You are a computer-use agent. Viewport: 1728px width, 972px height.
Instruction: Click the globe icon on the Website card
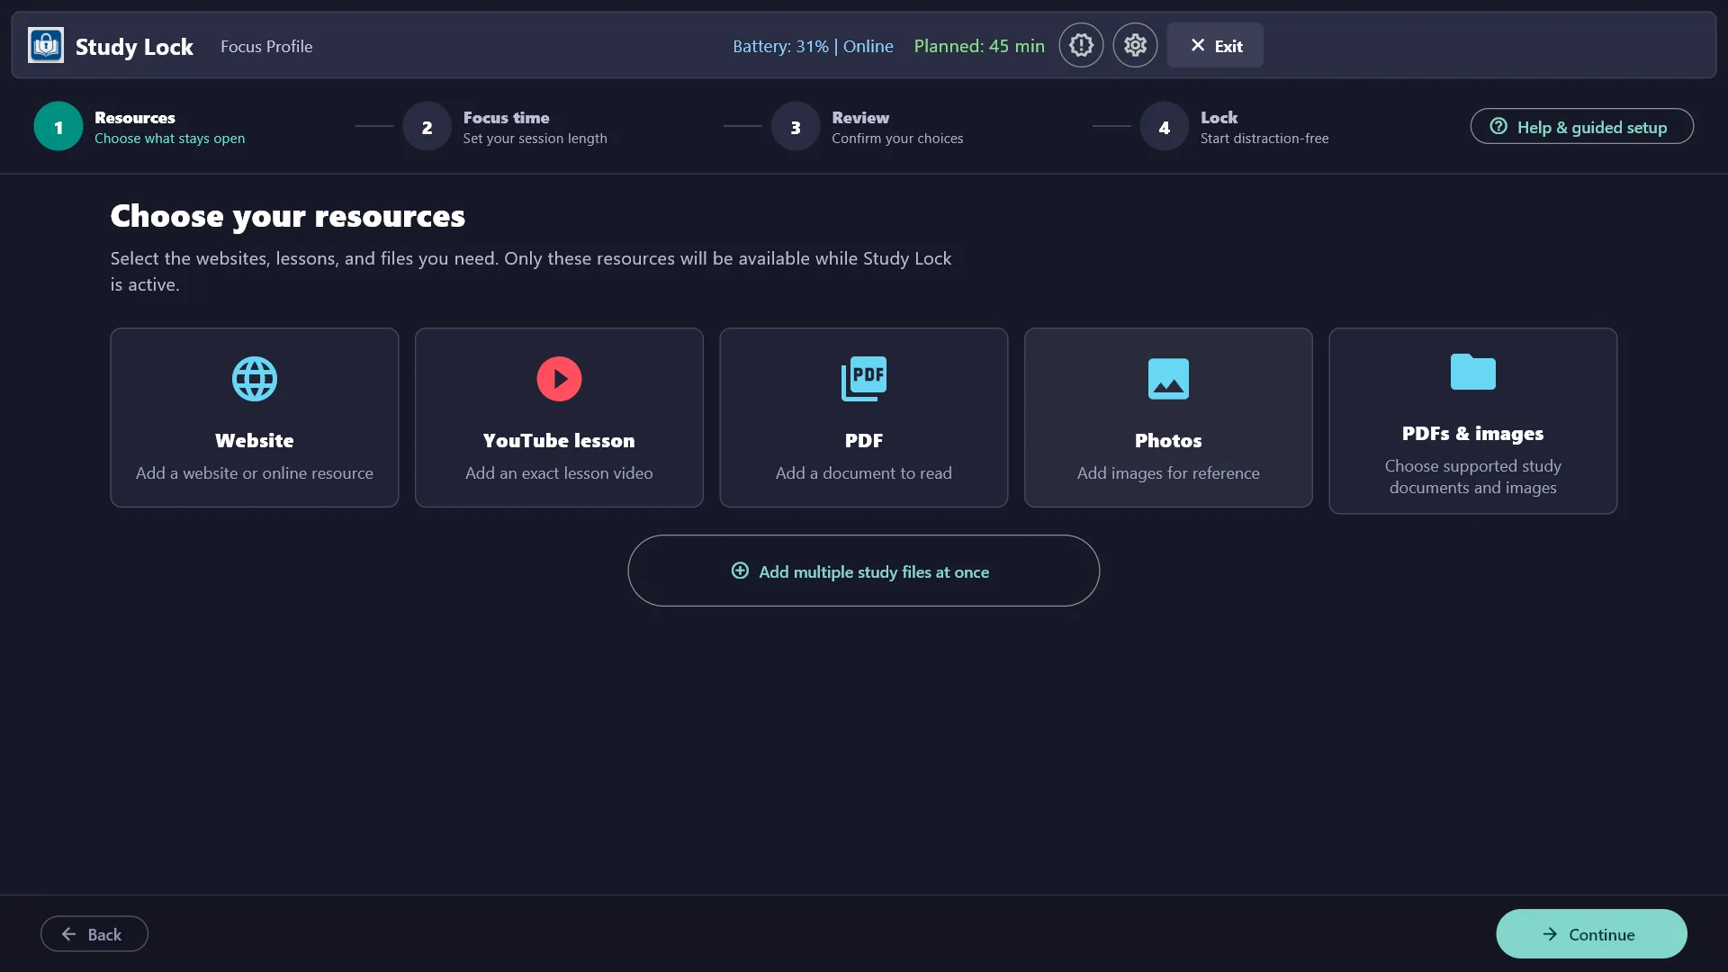(255, 379)
